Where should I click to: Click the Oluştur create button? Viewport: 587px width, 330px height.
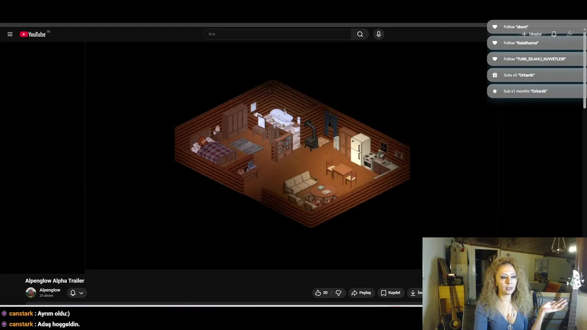532,34
